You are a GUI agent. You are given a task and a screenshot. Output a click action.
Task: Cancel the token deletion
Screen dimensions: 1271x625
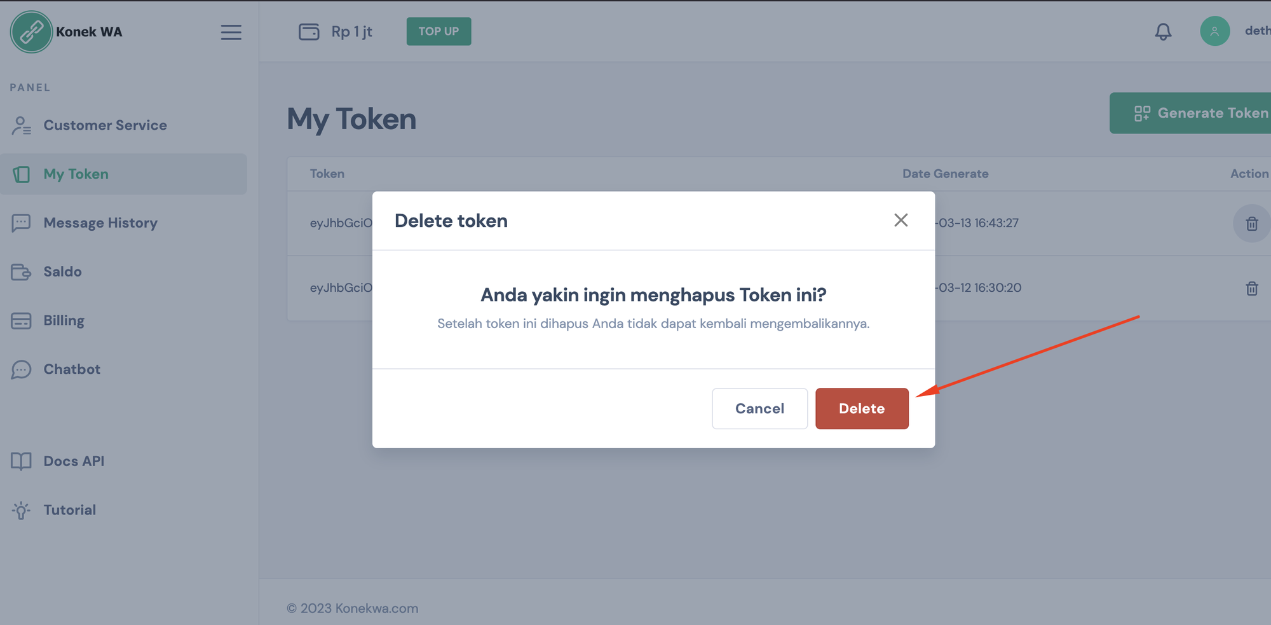[759, 409]
